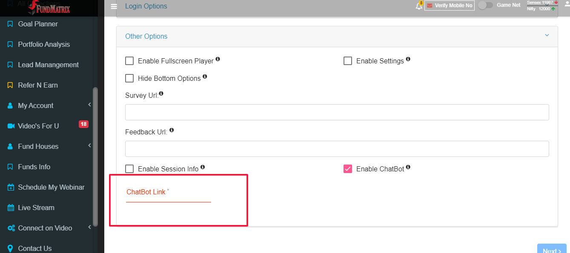
Task: Click the Next button
Action: pos(552,250)
